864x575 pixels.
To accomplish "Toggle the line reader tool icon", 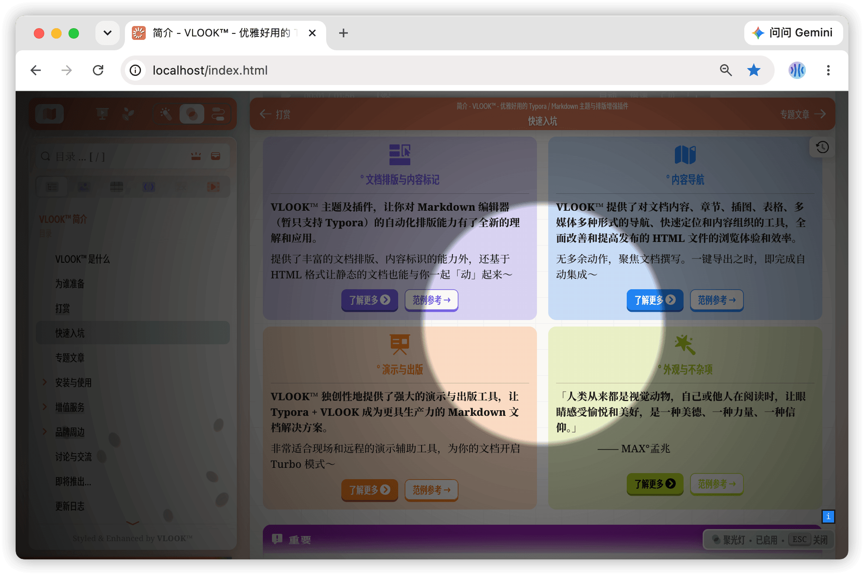I will (x=218, y=114).
